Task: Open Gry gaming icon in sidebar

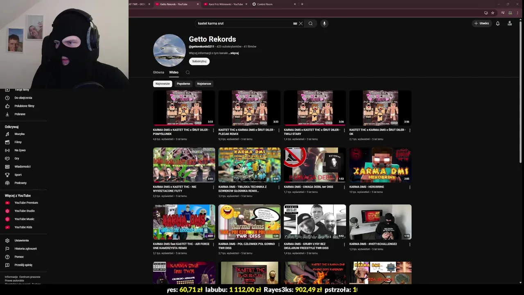Action: pyautogui.click(x=7, y=159)
